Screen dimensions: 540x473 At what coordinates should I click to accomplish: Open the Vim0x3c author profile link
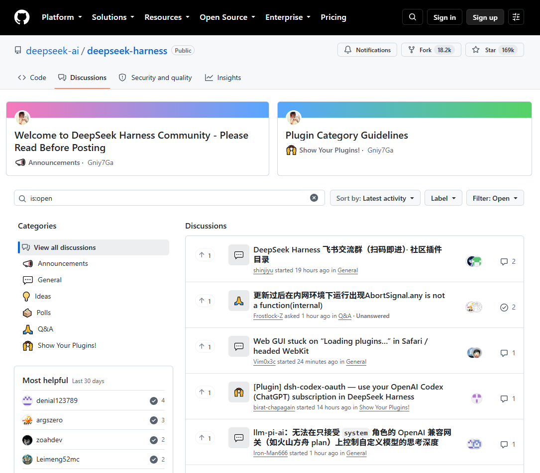click(x=264, y=362)
